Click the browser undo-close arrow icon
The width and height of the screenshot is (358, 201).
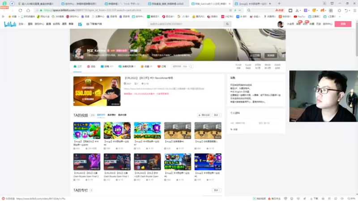tap(346, 10)
